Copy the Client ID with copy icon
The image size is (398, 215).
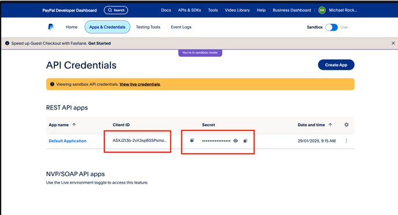(192, 140)
